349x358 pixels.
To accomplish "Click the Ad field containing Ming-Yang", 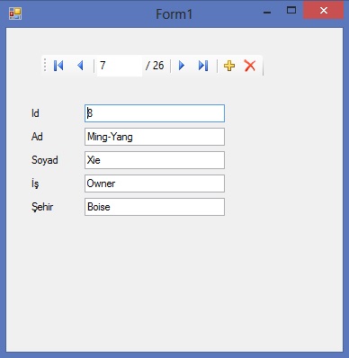I will point(155,137).
